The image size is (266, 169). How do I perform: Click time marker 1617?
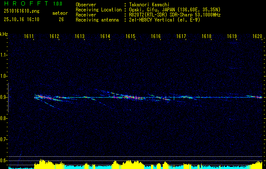click(181, 36)
